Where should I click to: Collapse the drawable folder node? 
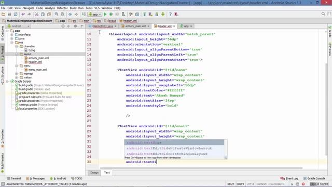pyautogui.click(x=17, y=46)
